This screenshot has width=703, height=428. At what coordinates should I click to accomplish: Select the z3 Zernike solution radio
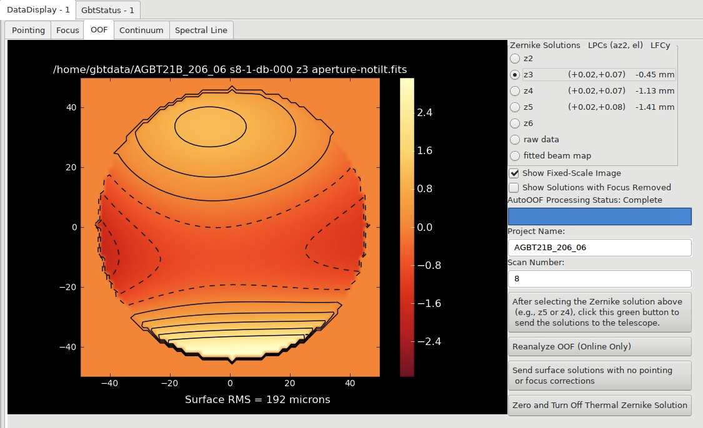515,75
